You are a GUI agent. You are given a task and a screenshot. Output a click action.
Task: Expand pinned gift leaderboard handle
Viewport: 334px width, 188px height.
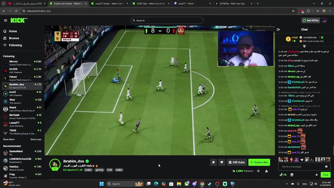point(304,46)
